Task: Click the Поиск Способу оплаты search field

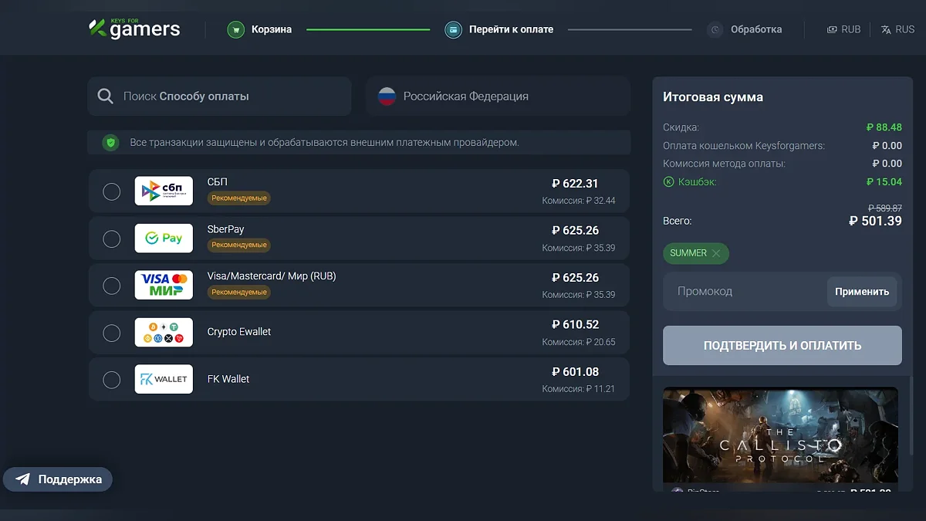Action: (219, 96)
